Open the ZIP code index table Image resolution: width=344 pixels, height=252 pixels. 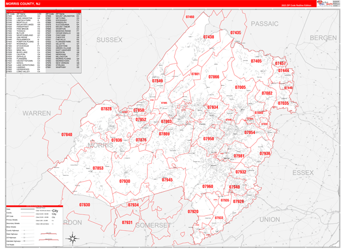pos(44,41)
